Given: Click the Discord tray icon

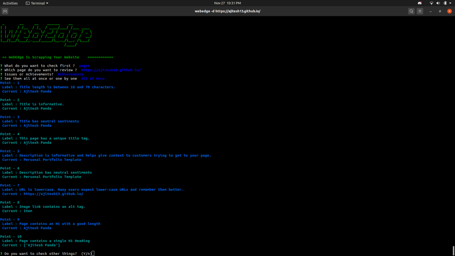Looking at the screenshot, I should (420, 3).
